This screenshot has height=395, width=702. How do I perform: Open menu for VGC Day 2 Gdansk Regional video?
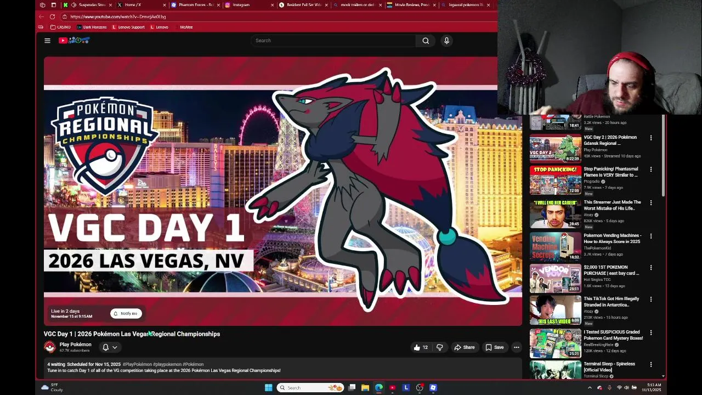651,138
